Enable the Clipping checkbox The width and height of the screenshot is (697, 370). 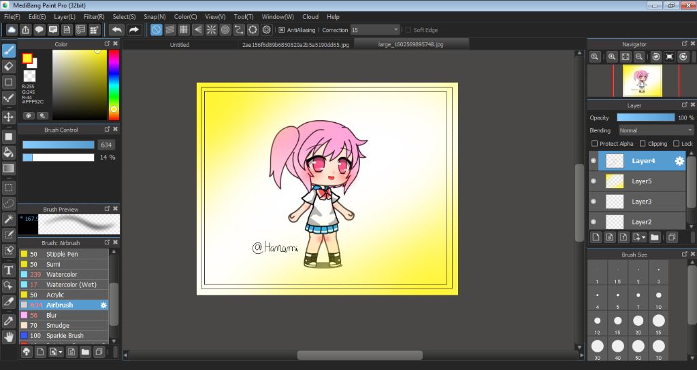tap(643, 143)
